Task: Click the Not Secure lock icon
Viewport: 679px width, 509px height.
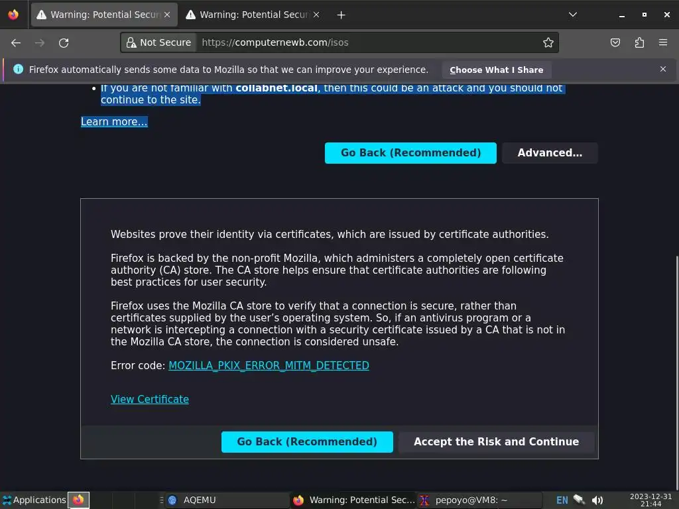Action: click(131, 42)
